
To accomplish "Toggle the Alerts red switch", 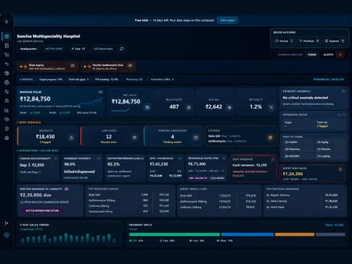I will coord(340,55).
